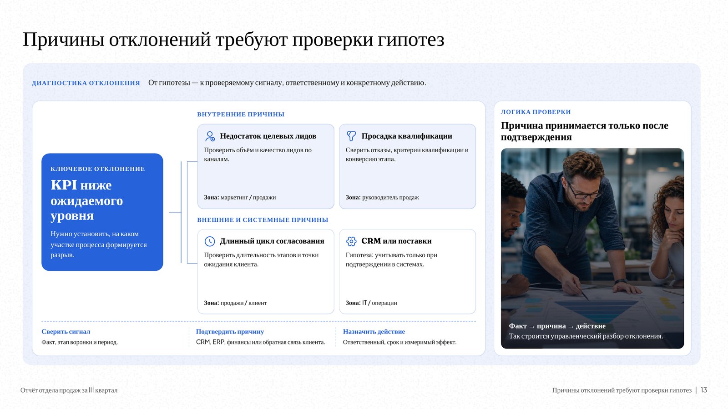The height and width of the screenshot is (409, 728).
Task: Select the heading 'Длинный цикл согласования'
Action: (x=272, y=241)
